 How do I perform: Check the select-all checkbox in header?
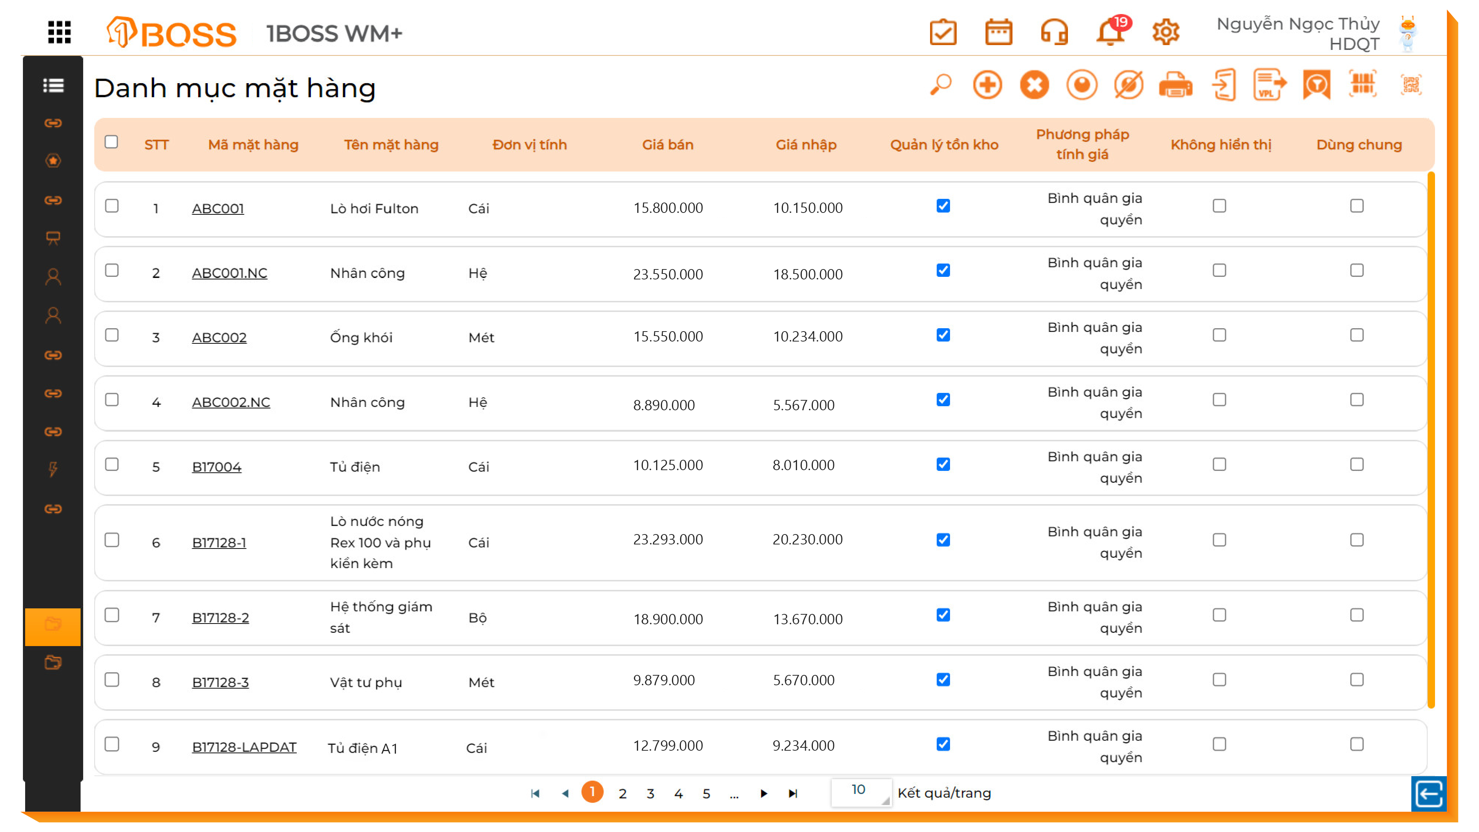coord(111,142)
